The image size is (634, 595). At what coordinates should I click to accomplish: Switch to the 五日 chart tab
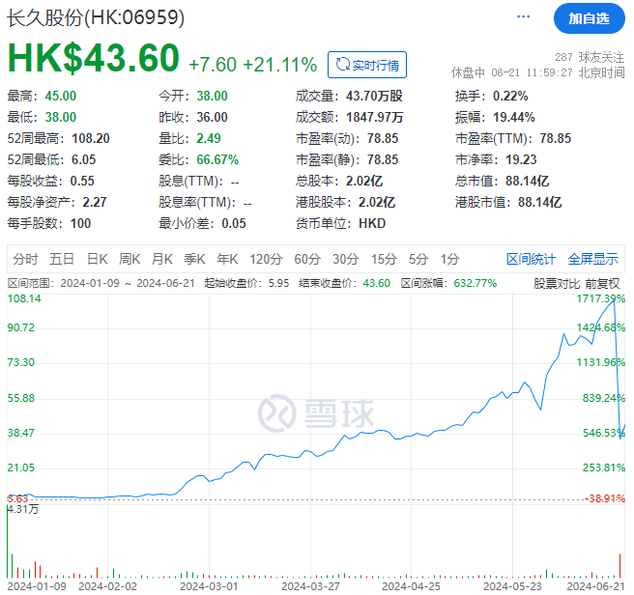coord(62,259)
